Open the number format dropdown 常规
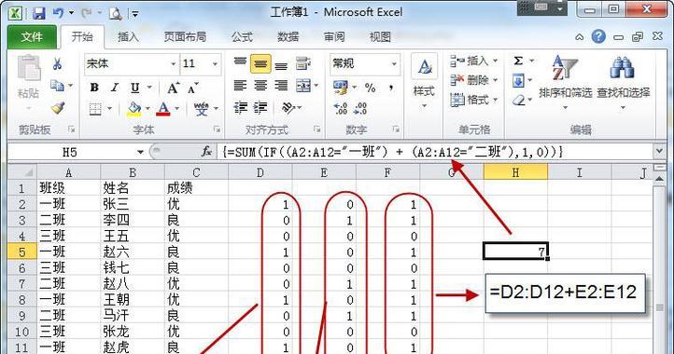Screen dimensions: 674x354 394,64
